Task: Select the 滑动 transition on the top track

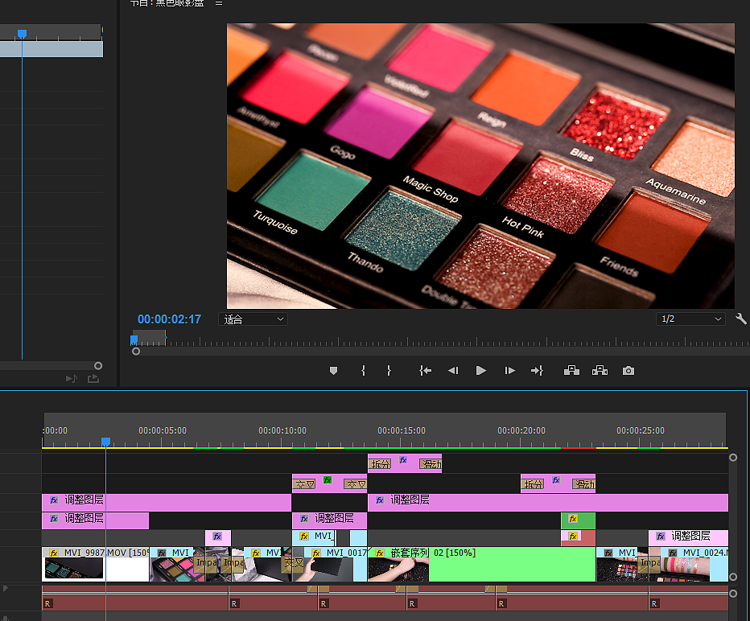Action: (x=431, y=463)
